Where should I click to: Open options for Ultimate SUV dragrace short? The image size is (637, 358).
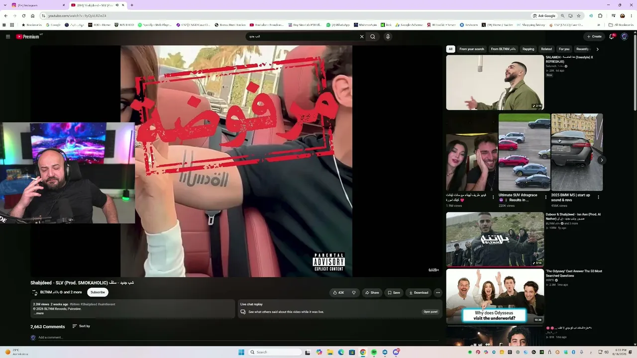point(546,197)
